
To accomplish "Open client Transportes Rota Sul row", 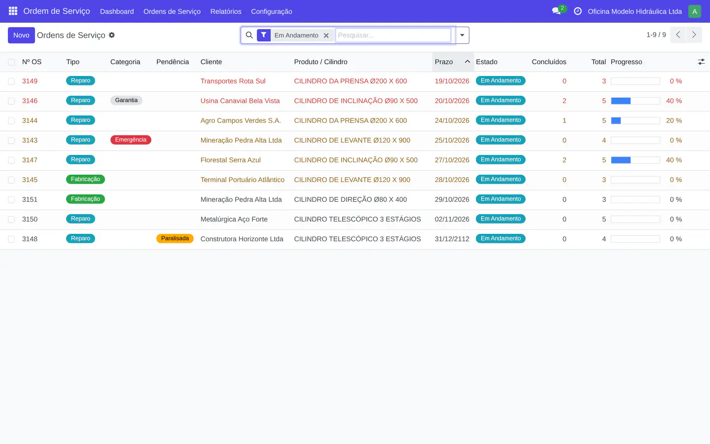I will pos(233,81).
